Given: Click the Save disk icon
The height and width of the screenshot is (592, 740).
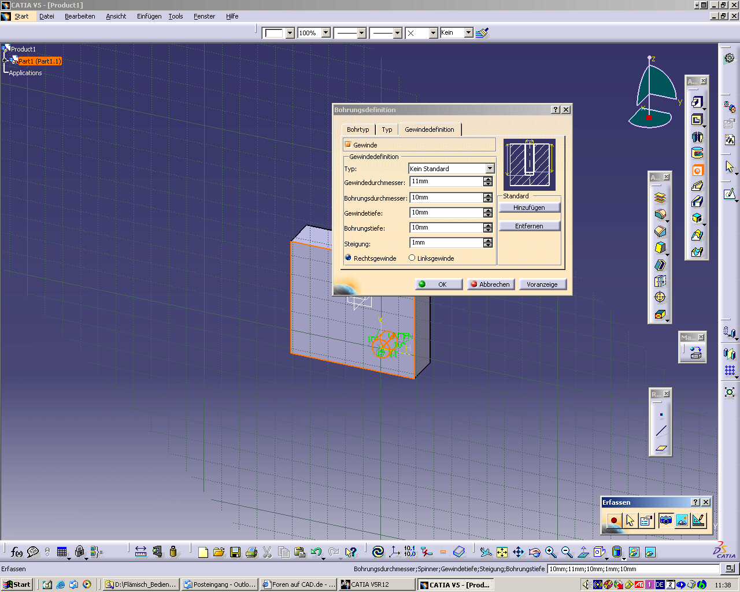Looking at the screenshot, I should pyautogui.click(x=235, y=552).
